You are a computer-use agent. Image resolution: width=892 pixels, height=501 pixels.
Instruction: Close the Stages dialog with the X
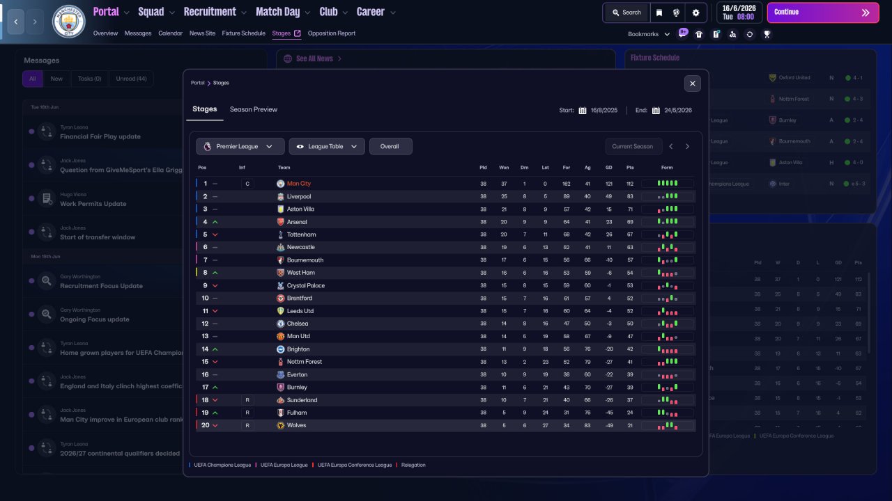tap(693, 83)
